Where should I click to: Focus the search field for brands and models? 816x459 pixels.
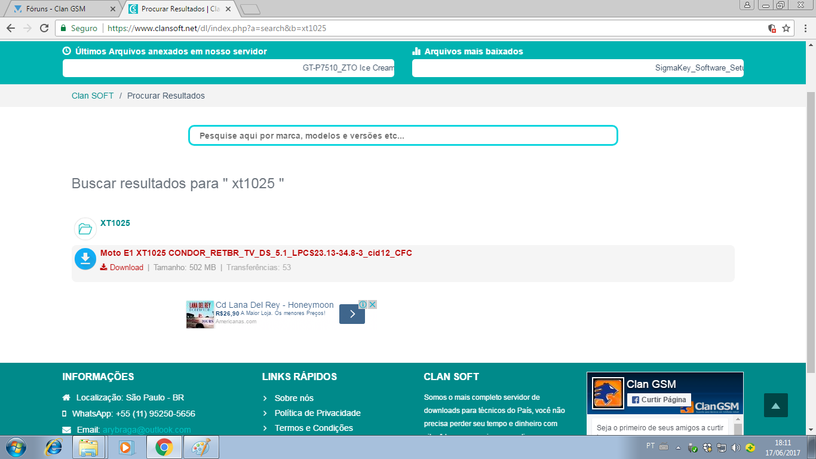click(x=403, y=136)
